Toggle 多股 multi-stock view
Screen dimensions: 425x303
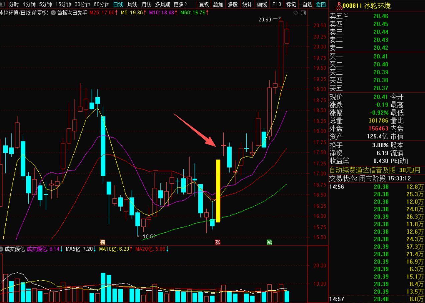pos(233,4)
